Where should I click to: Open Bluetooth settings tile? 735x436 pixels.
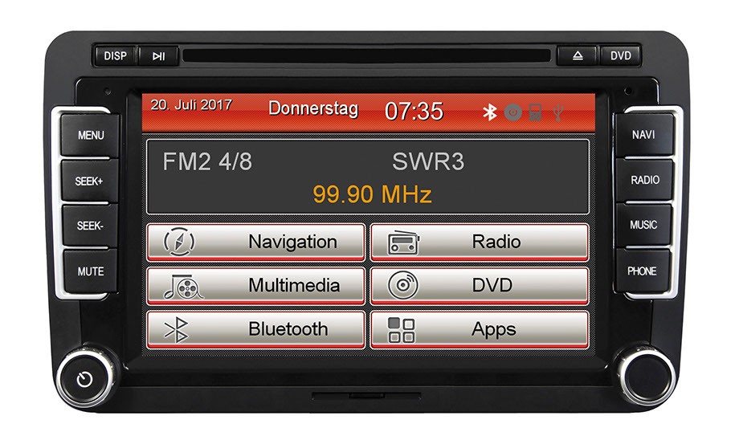coord(255,329)
